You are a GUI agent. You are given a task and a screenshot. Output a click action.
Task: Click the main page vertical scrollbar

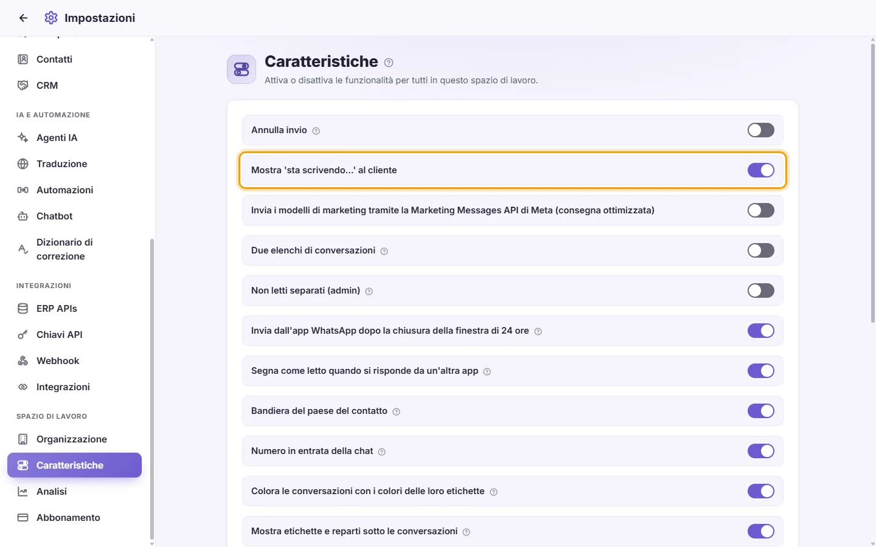point(873,182)
